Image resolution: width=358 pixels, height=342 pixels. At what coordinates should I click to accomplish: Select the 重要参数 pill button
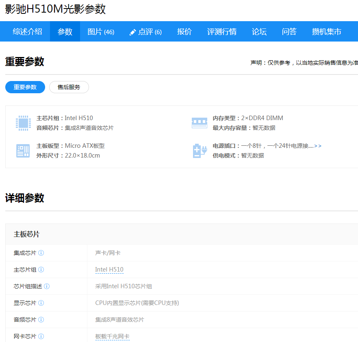pyautogui.click(x=25, y=87)
